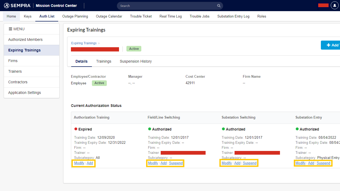Toggle the hamburger MENU icon
Screen dimensions: 340x191
10,29
